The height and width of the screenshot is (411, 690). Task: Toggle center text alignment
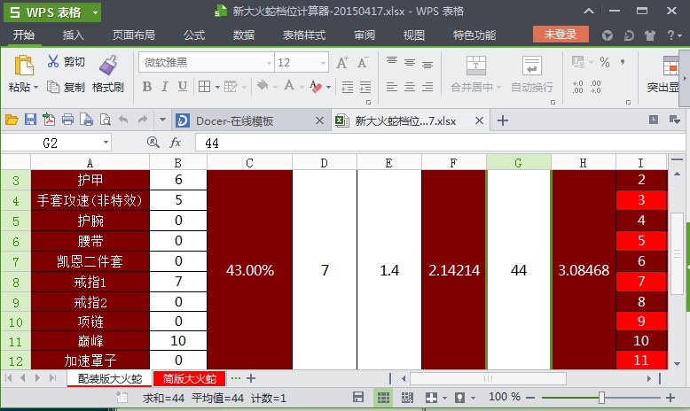pos(410,87)
